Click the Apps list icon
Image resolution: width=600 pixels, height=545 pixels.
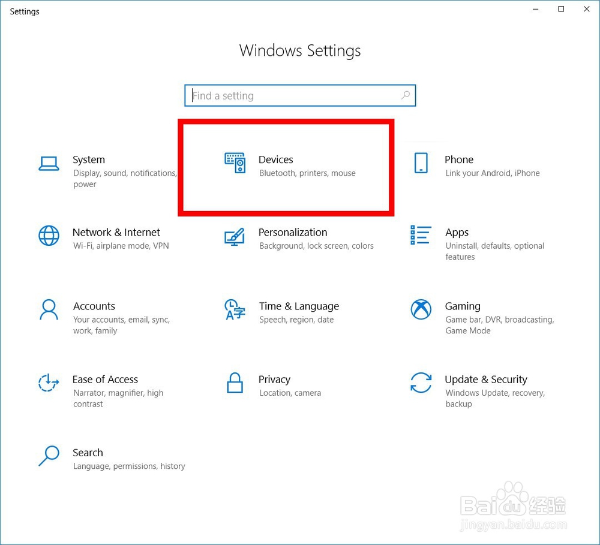point(421,235)
